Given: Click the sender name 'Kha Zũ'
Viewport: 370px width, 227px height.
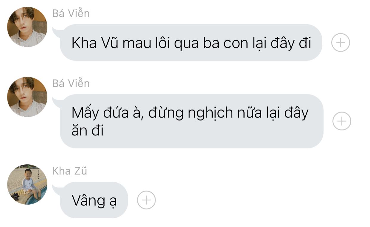Looking at the screenshot, I should (x=70, y=171).
